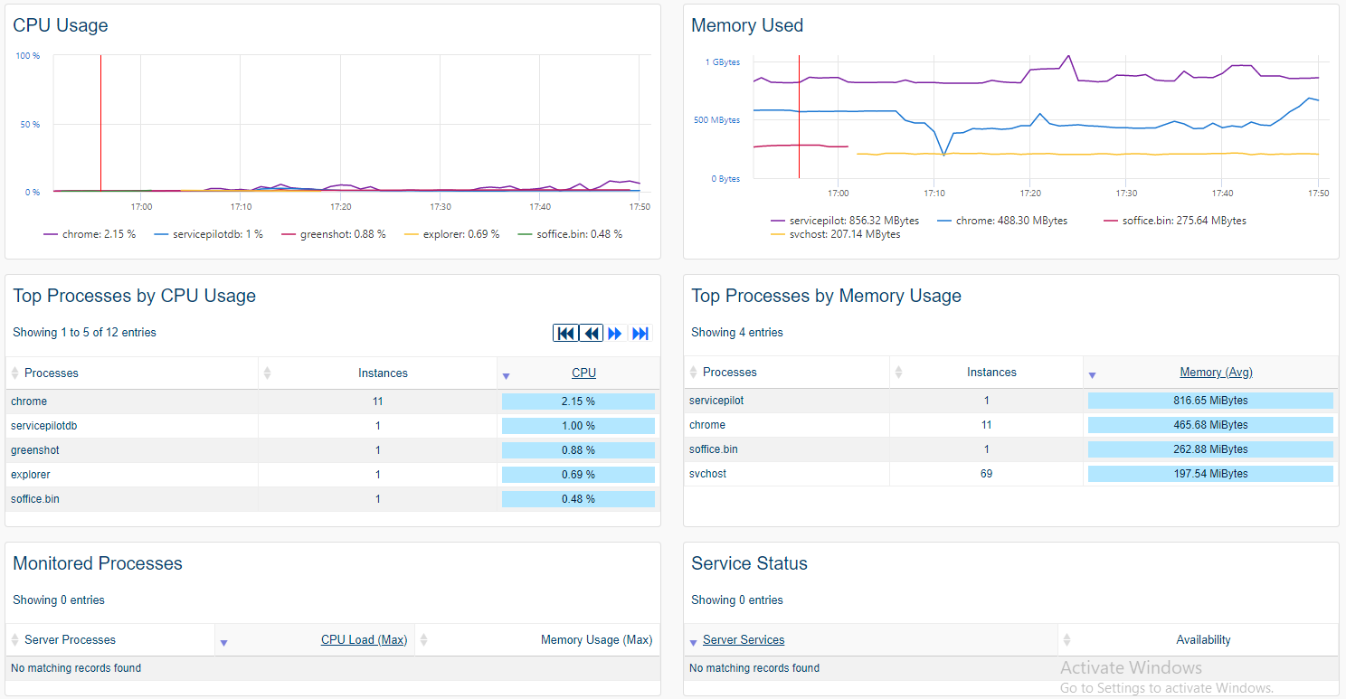Sort CPU table by Processes column arrows
1346x699 pixels.
(x=15, y=373)
